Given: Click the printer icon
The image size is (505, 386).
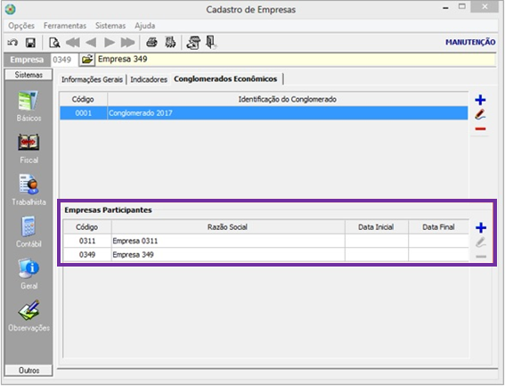Looking at the screenshot, I should [151, 42].
